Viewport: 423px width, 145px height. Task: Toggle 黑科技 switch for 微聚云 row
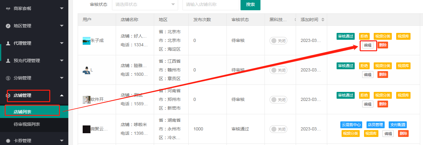tap(278, 129)
